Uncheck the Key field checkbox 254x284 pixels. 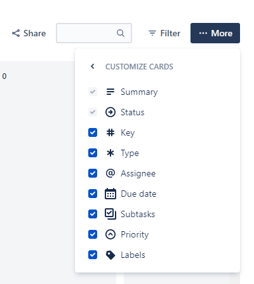93,132
